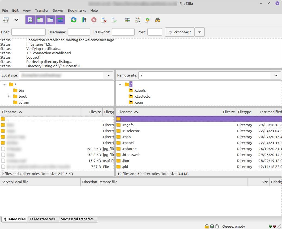The width and height of the screenshot is (282, 229).
Task: Toggle directory comparison
Action: point(138,20)
